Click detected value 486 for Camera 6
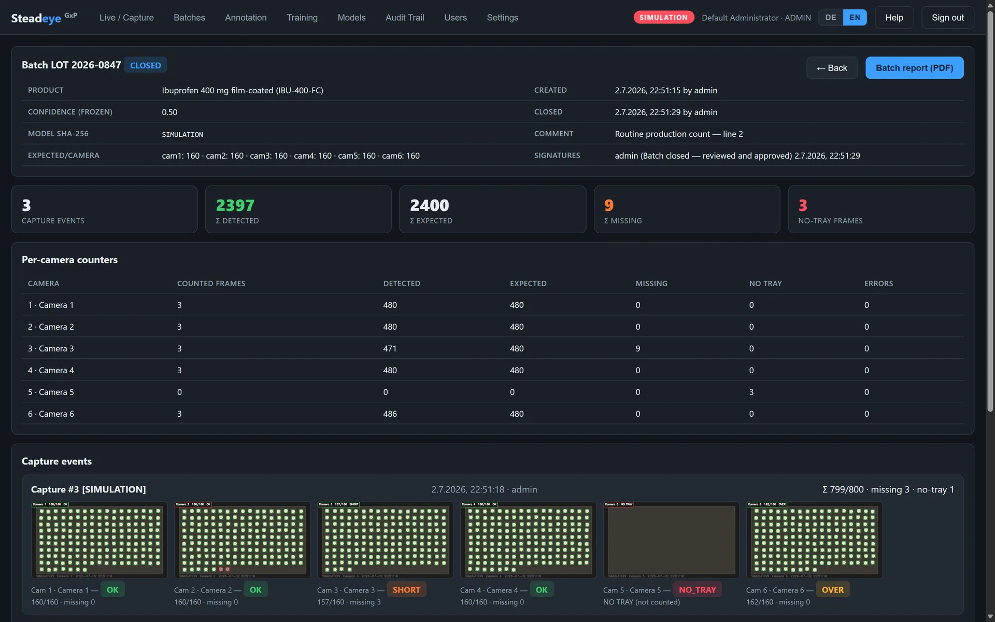The image size is (995, 622). (390, 414)
